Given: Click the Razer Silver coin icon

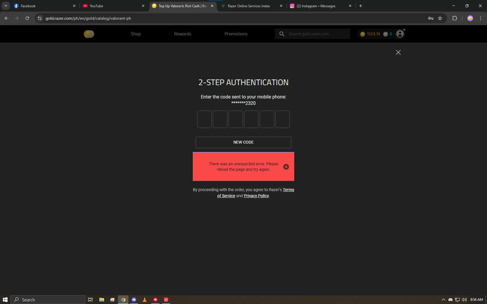Looking at the screenshot, I should 385,34.
